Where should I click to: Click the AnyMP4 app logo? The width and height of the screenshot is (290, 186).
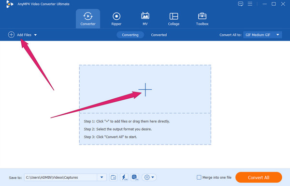[9, 4]
